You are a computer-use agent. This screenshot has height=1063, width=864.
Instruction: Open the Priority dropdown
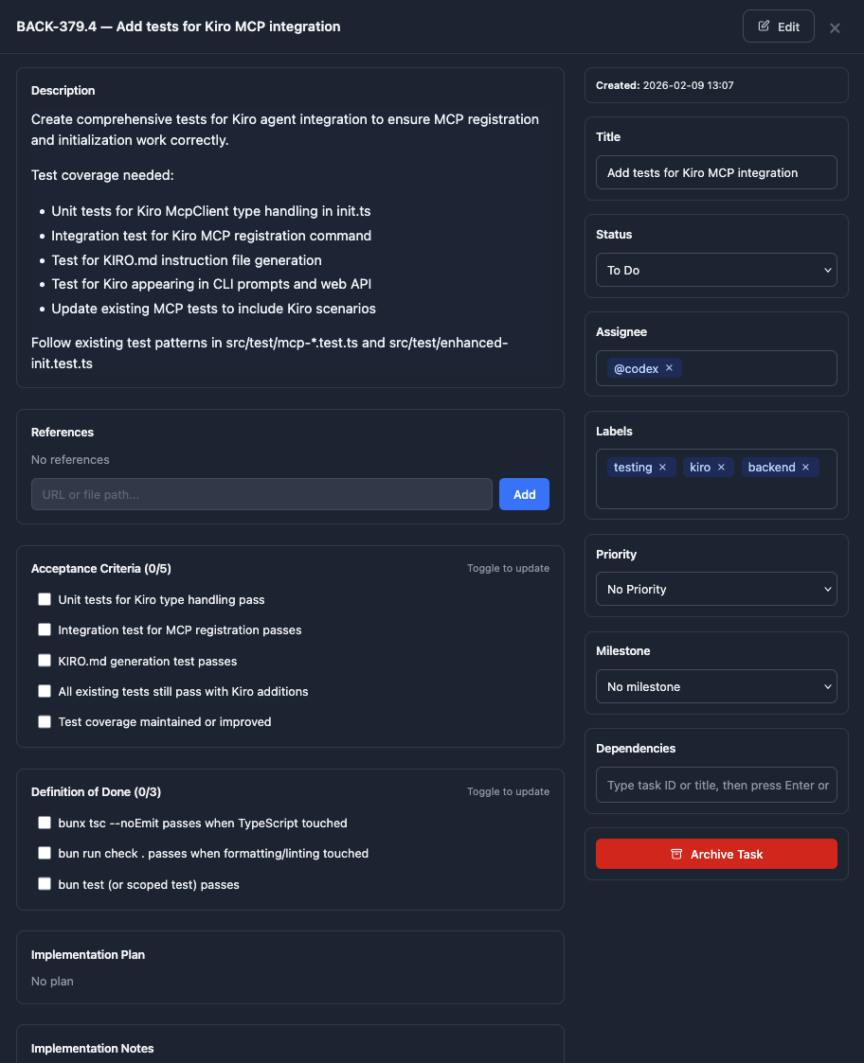[x=716, y=589]
